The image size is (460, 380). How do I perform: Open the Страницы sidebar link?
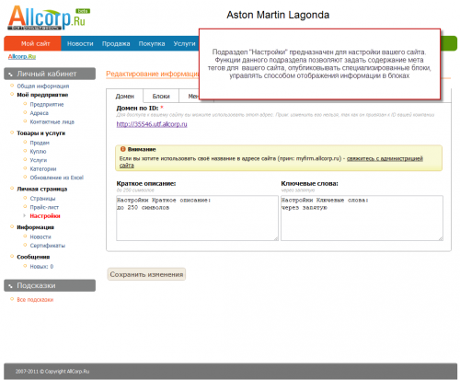[42, 199]
